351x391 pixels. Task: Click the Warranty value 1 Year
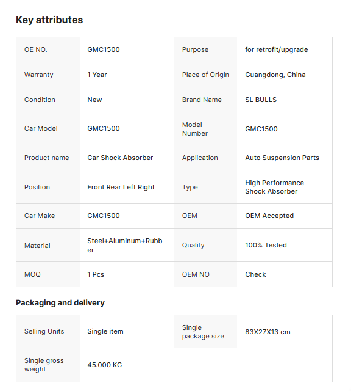[97, 75]
